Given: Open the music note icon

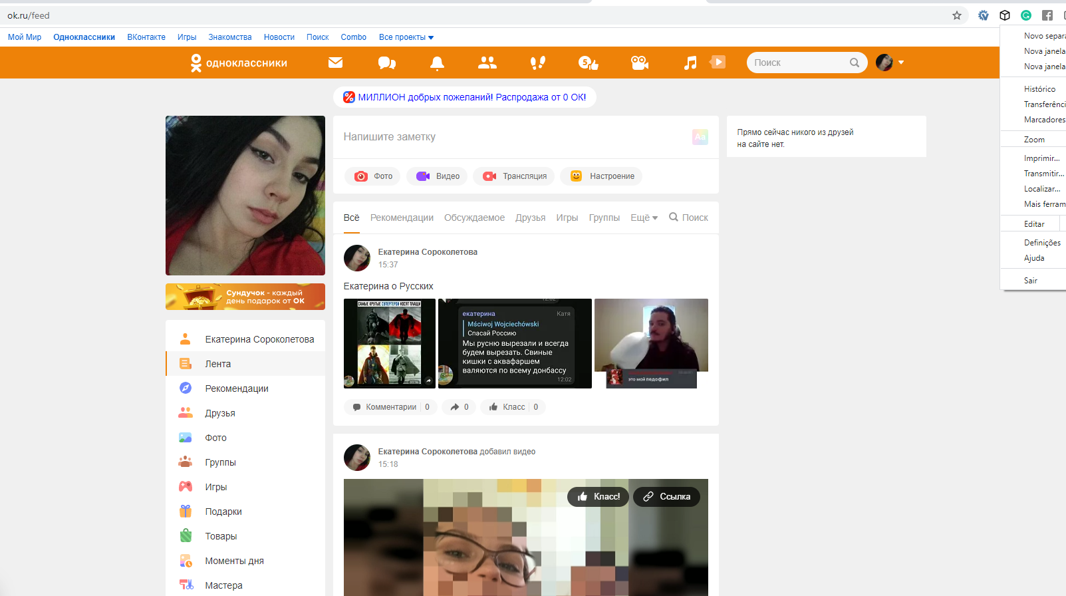Looking at the screenshot, I should click(x=690, y=63).
